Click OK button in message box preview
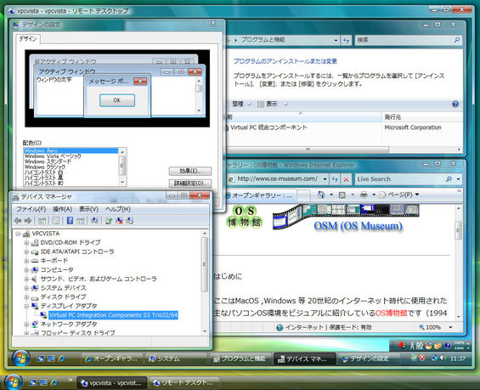 (117, 100)
